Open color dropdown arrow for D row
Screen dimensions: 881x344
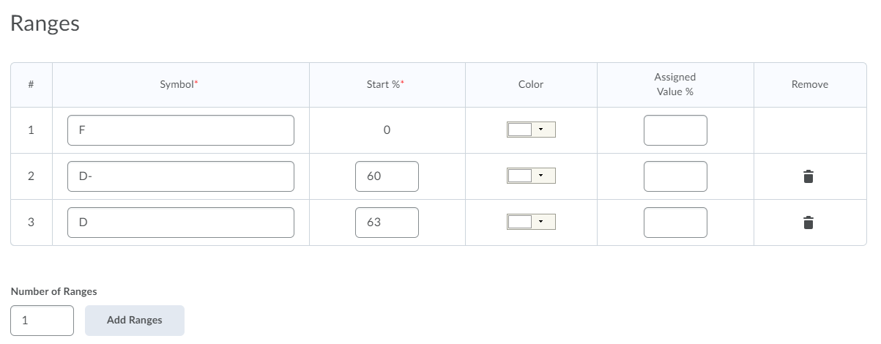point(541,222)
